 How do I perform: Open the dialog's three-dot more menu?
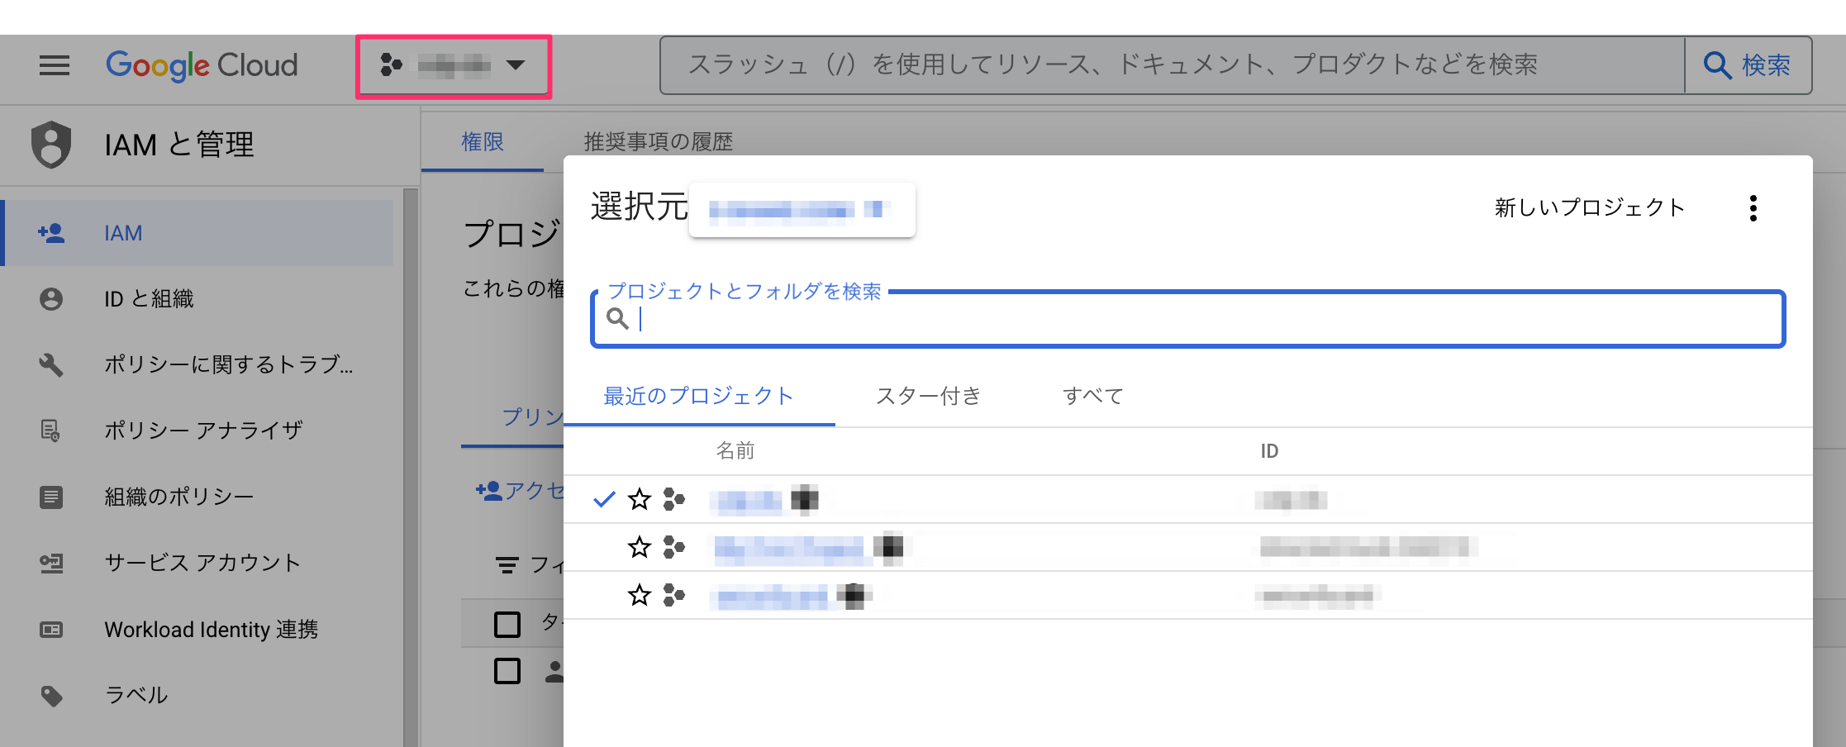pos(1753,208)
